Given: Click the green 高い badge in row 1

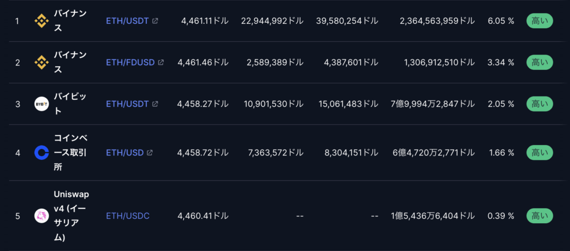Looking at the screenshot, I should pyautogui.click(x=539, y=21).
